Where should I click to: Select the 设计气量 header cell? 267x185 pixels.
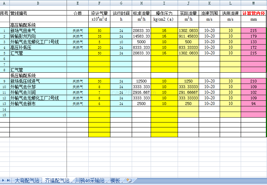point(100,13)
